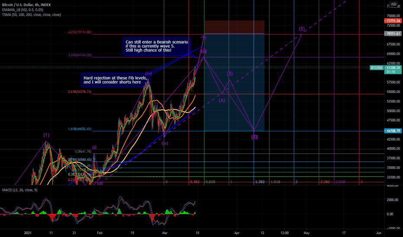The image size is (403, 237).
Task: Click the 70351.61 price axis label
Action: tap(393, 34)
